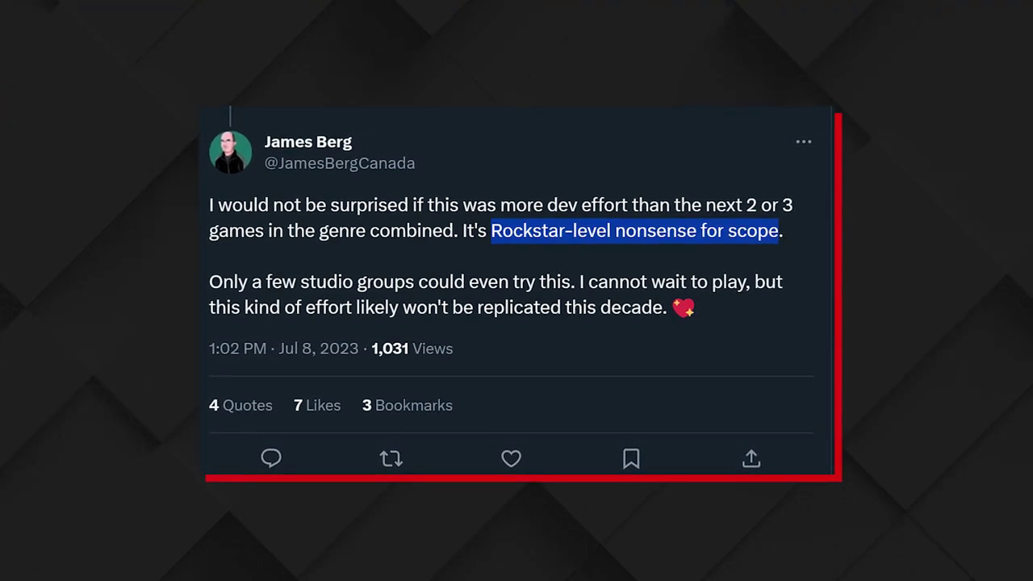Viewport: 1033px width, 581px height.
Task: Click the Jul 8, 2023 date
Action: (319, 349)
